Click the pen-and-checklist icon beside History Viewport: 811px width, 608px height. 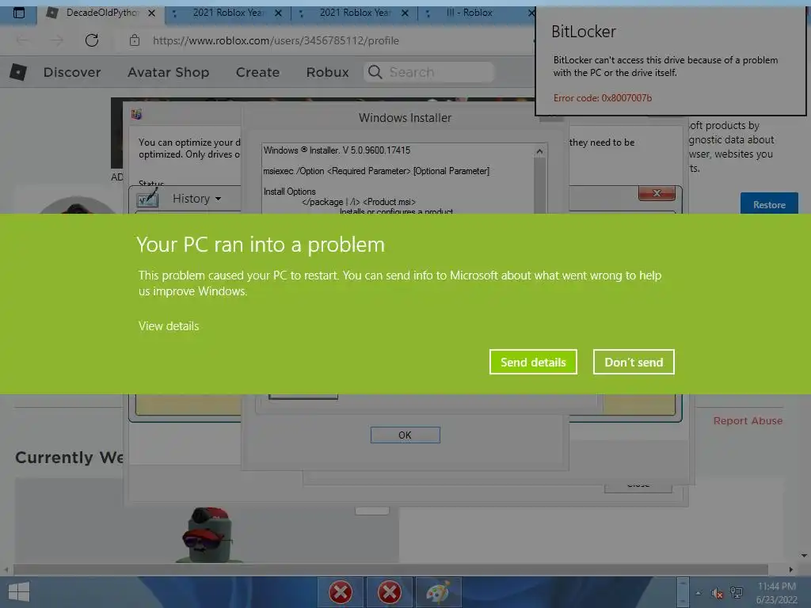147,198
